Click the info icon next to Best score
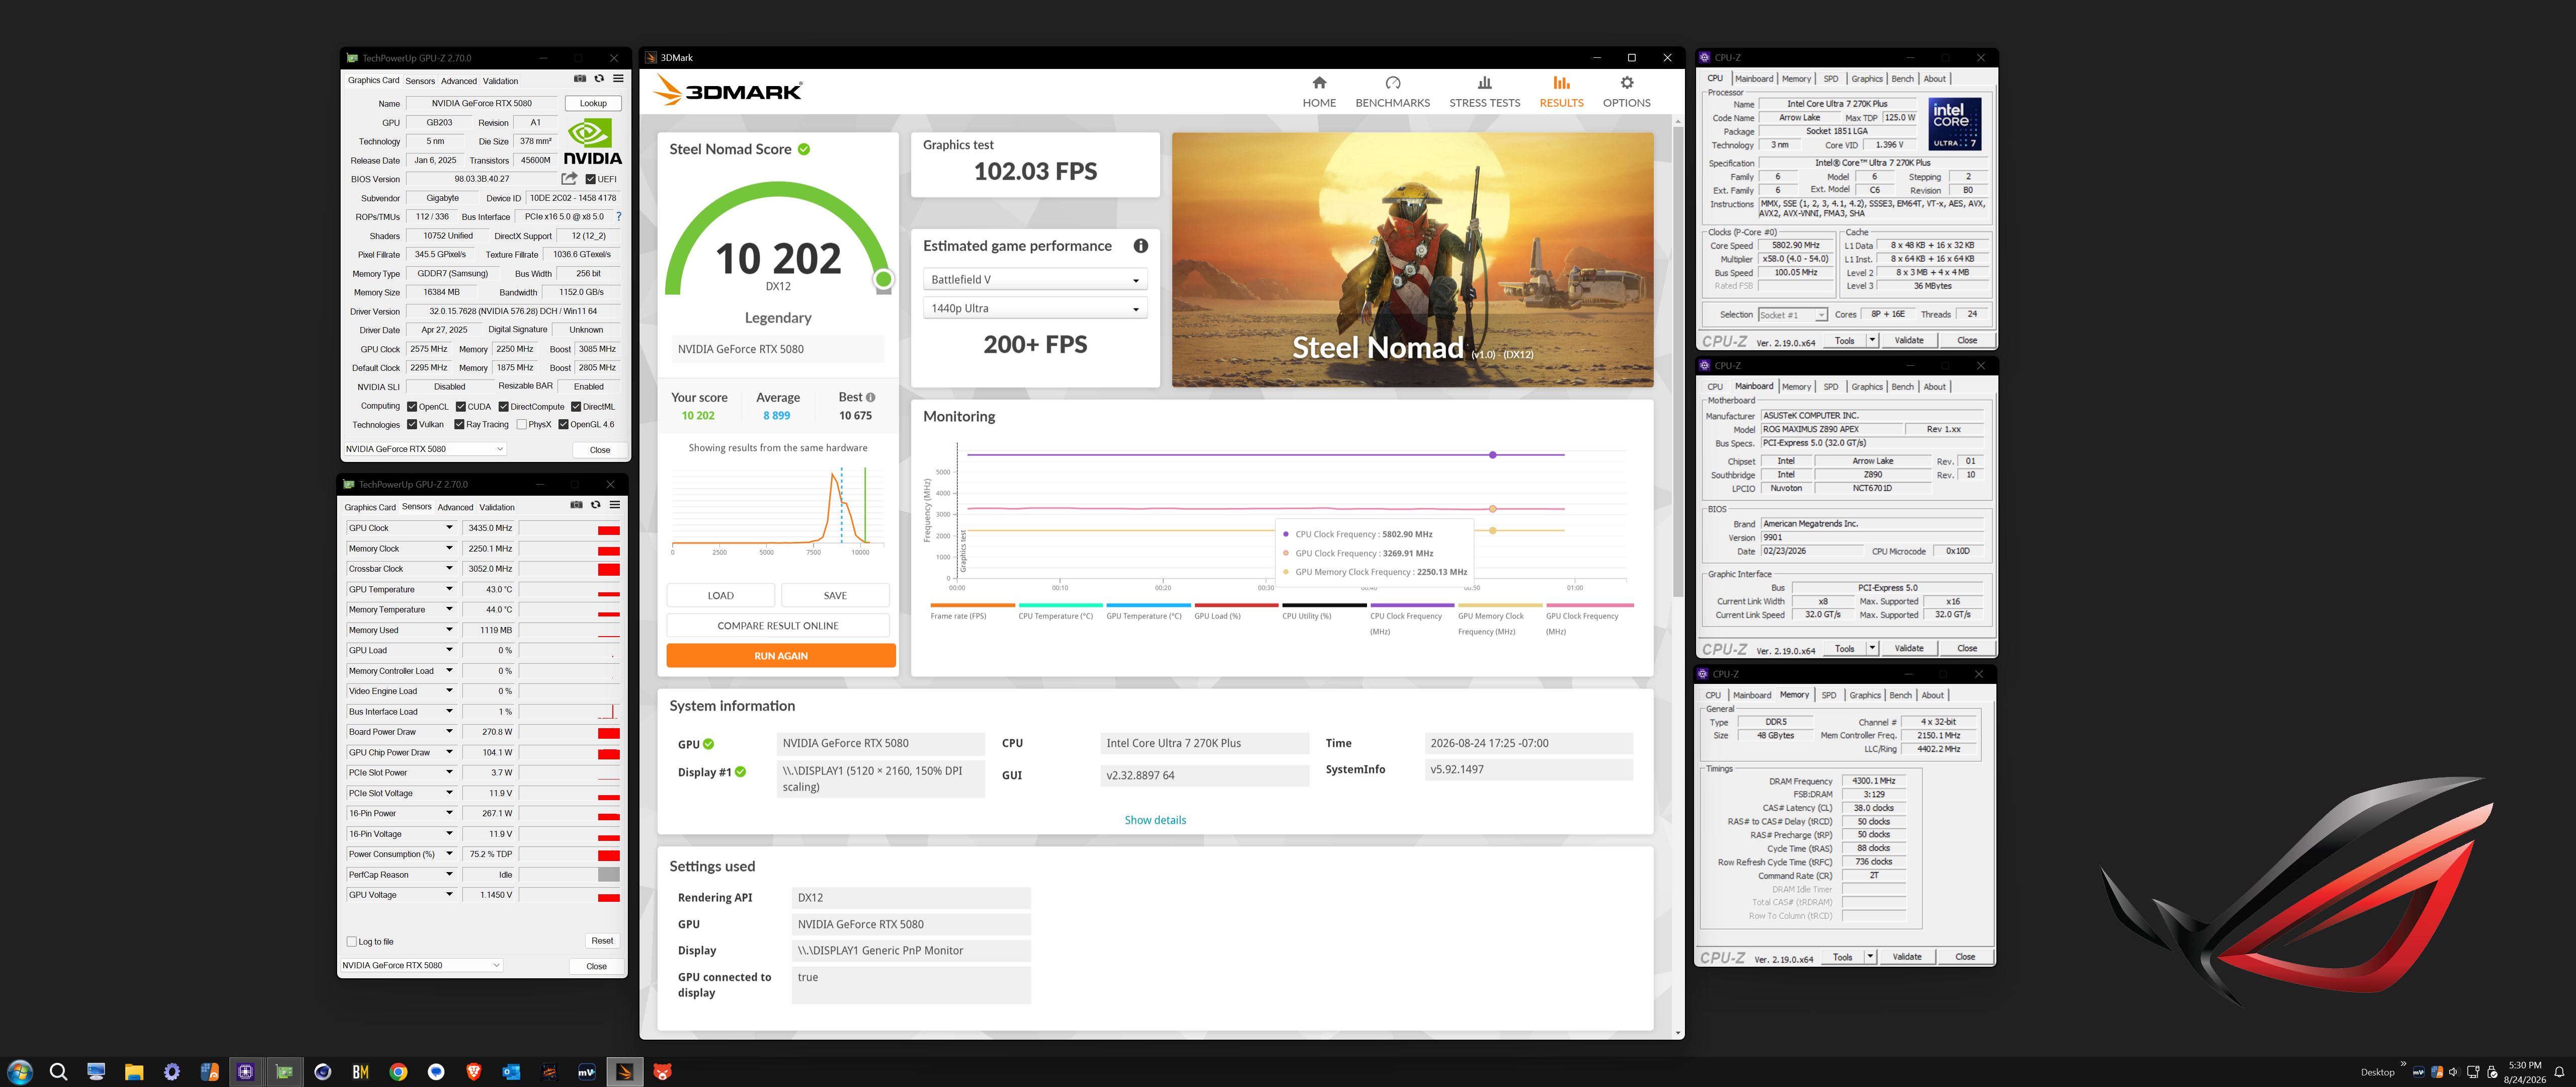Screen dimensions: 2576x1087 [870, 397]
